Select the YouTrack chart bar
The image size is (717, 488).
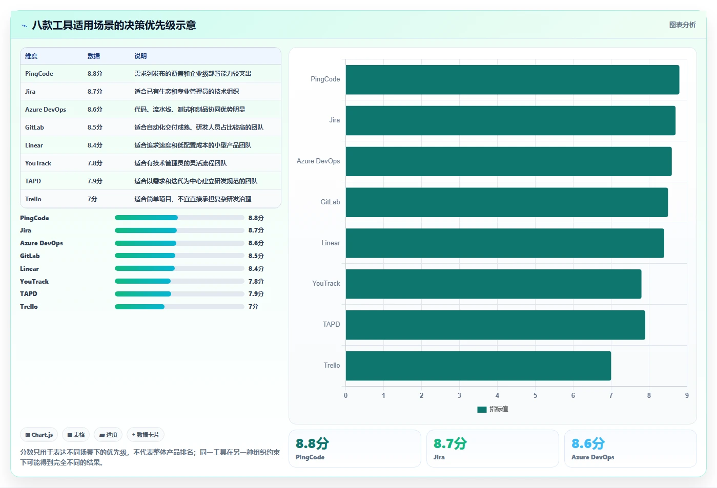pos(494,284)
